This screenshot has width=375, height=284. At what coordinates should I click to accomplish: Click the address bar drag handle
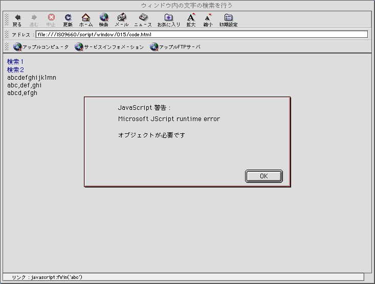pyautogui.click(x=7, y=34)
